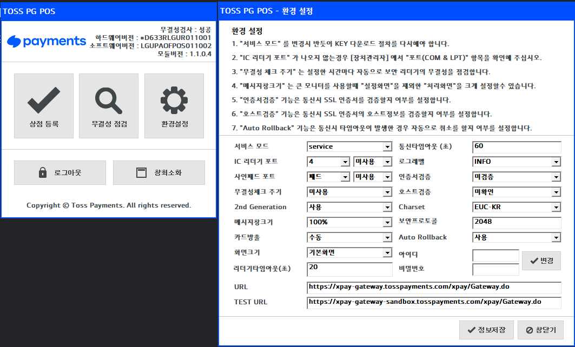Image resolution: width=575 pixels, height=347 pixels.
Task: Click the gear icon for 환경설정
Action: pos(174,100)
